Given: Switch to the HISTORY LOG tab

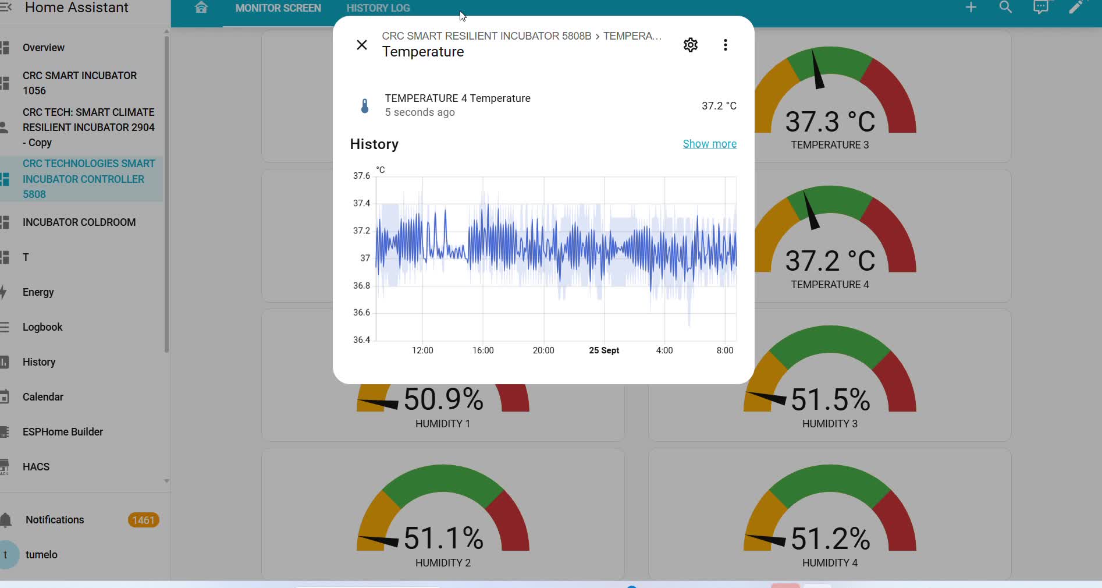Looking at the screenshot, I should tap(378, 8).
